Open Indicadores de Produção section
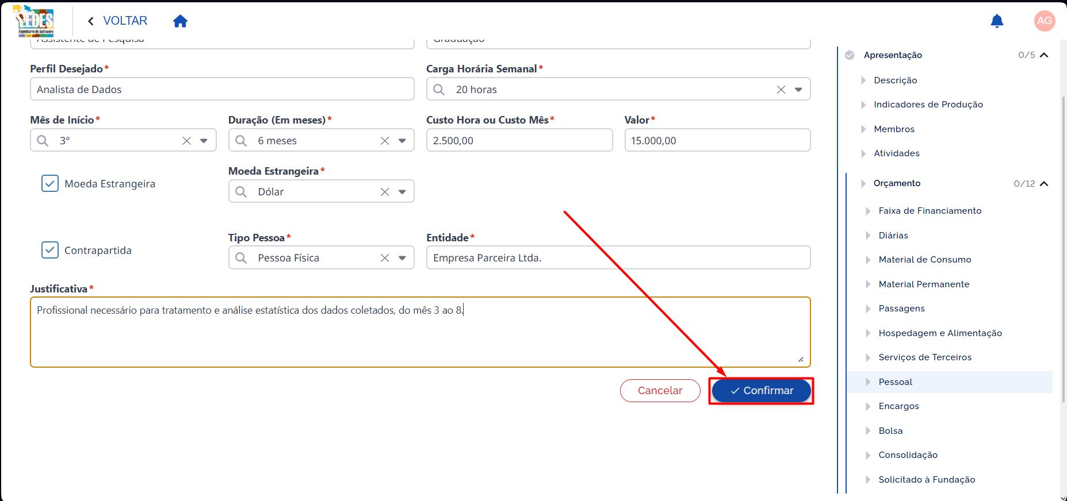The image size is (1067, 501). click(x=928, y=105)
